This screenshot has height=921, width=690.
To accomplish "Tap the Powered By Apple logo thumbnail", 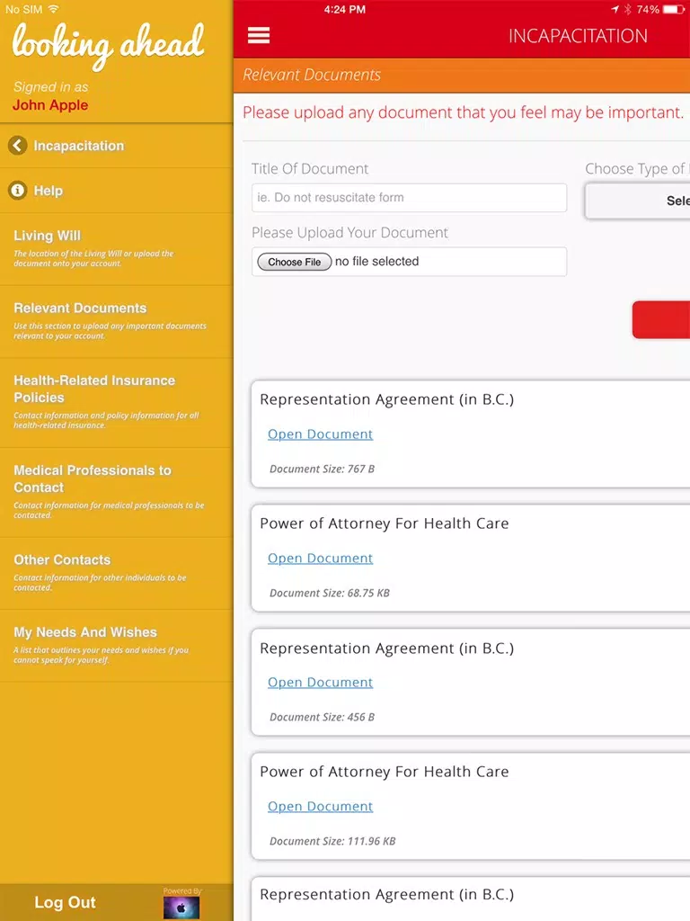I will pyautogui.click(x=181, y=908).
